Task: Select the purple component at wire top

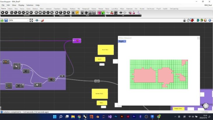Action: tap(77, 41)
